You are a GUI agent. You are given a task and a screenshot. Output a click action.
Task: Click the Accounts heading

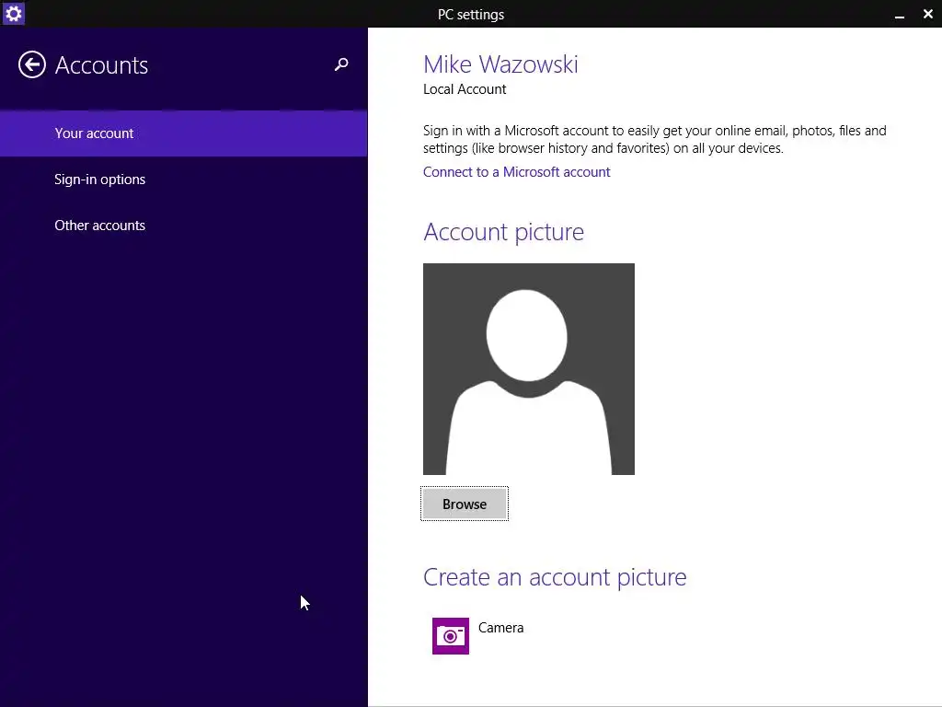(101, 65)
